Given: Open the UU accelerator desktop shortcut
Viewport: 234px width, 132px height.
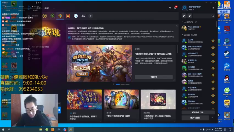Looking at the screenshot, I should coord(227,43).
